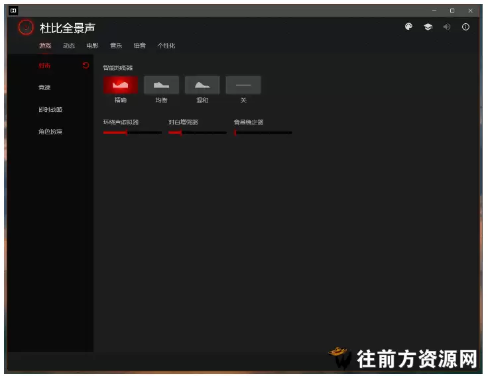Select the 射击 game profile
The width and height of the screenshot is (488, 376).
pyautogui.click(x=44, y=66)
